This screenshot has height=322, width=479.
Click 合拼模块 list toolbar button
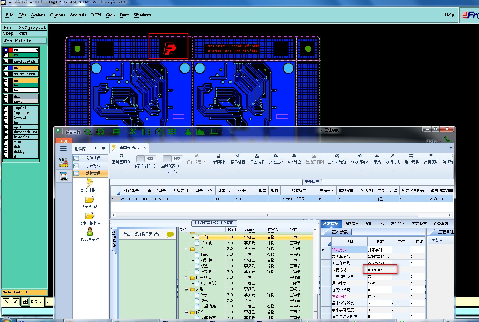(431, 159)
